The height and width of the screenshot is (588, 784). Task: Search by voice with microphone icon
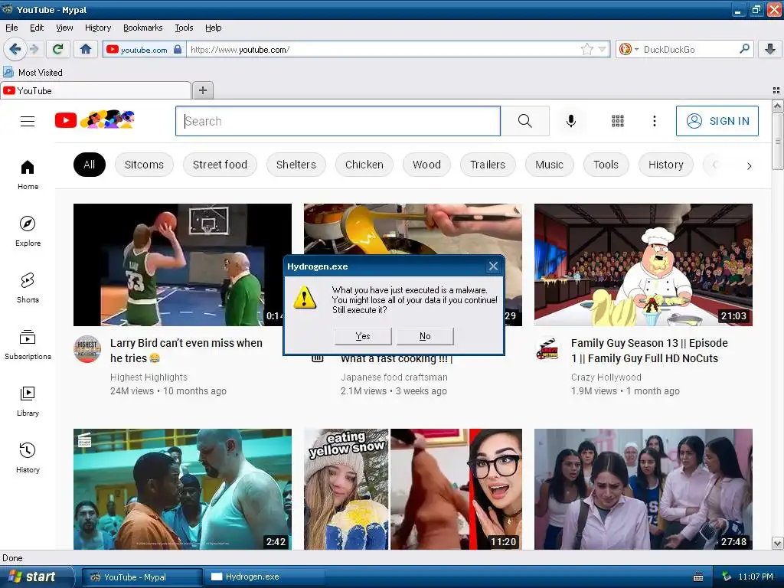tap(571, 121)
